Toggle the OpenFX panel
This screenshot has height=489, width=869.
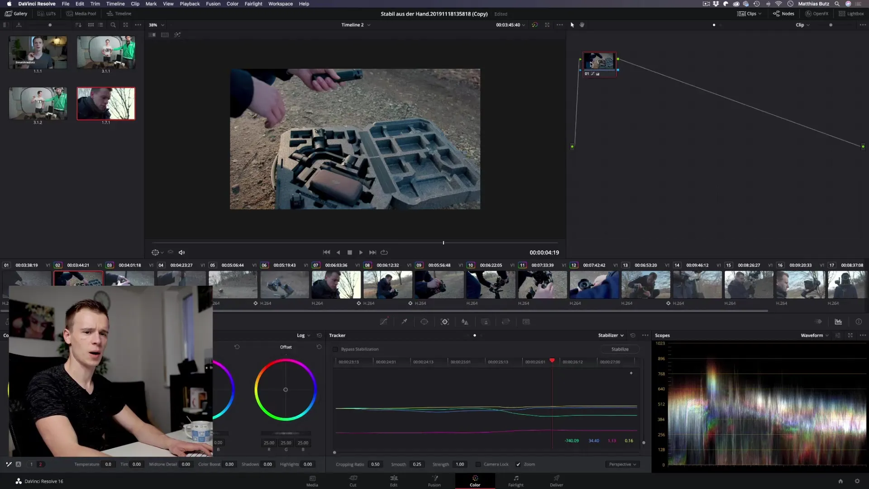click(x=816, y=14)
